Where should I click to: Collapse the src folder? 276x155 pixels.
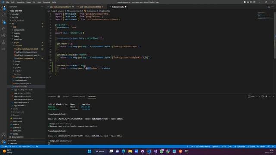(13, 24)
